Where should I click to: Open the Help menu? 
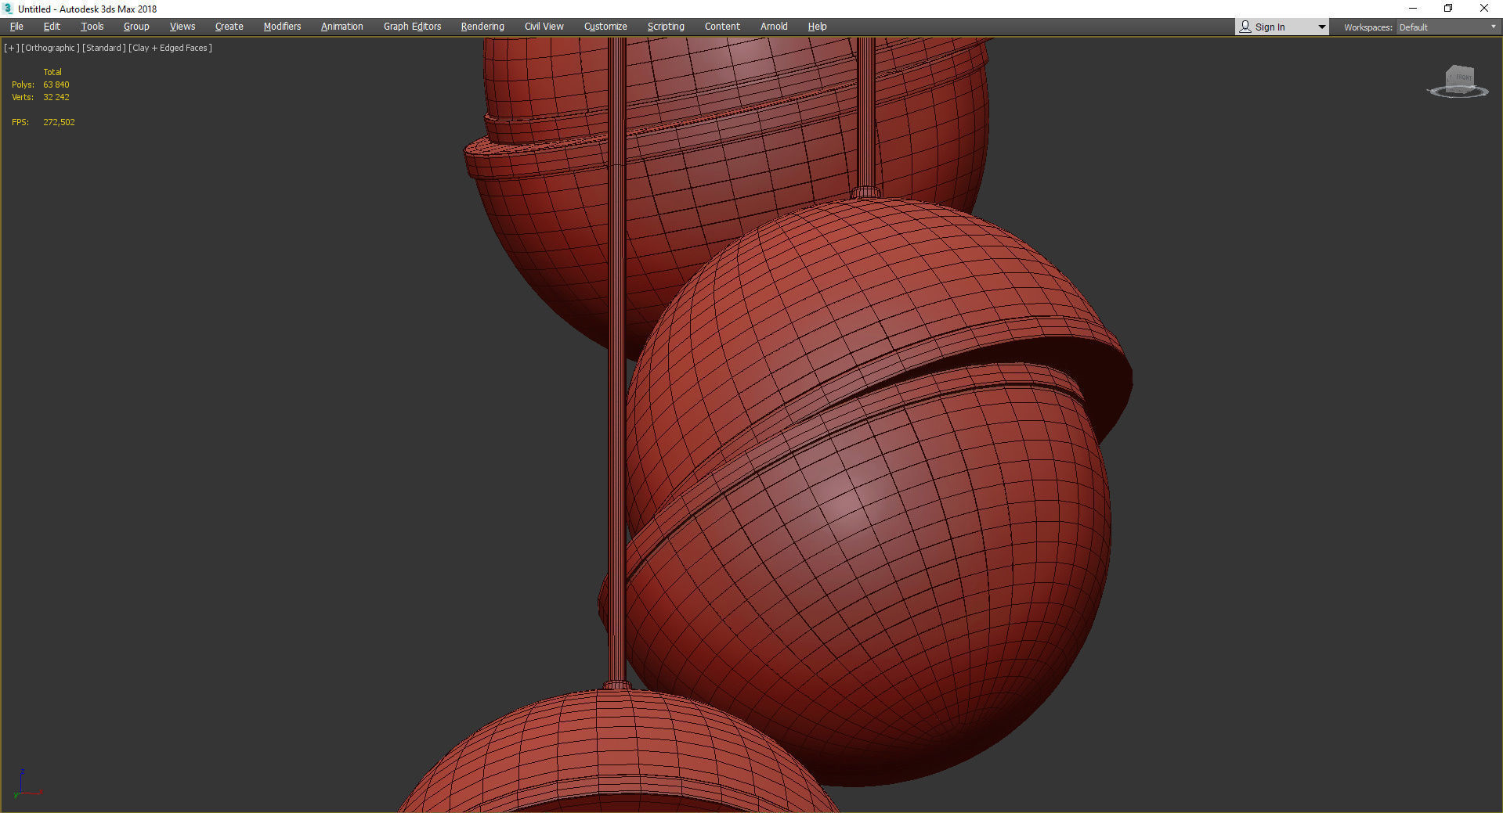(817, 27)
